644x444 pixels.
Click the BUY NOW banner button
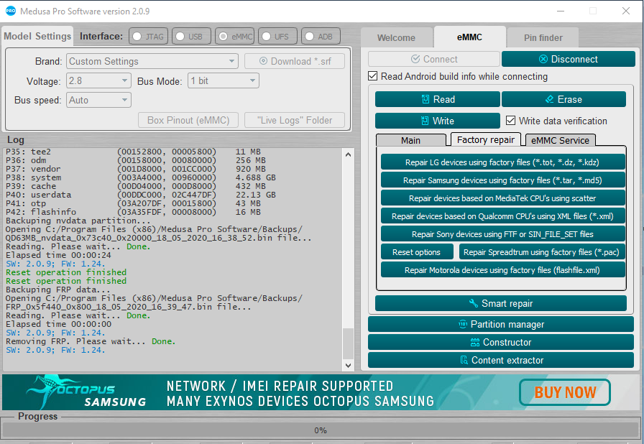click(x=565, y=392)
